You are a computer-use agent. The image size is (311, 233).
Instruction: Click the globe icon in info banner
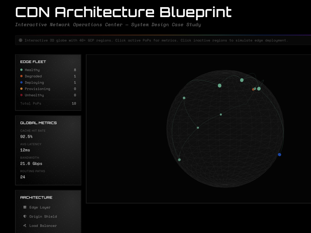(21, 40)
